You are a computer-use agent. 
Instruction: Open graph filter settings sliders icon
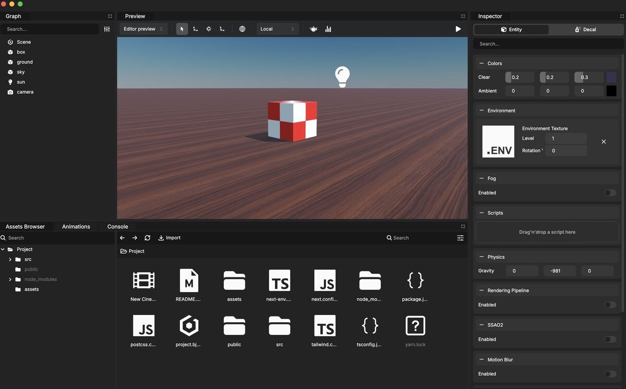pos(107,29)
